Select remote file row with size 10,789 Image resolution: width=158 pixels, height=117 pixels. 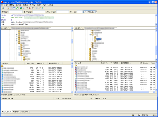tap(115, 83)
